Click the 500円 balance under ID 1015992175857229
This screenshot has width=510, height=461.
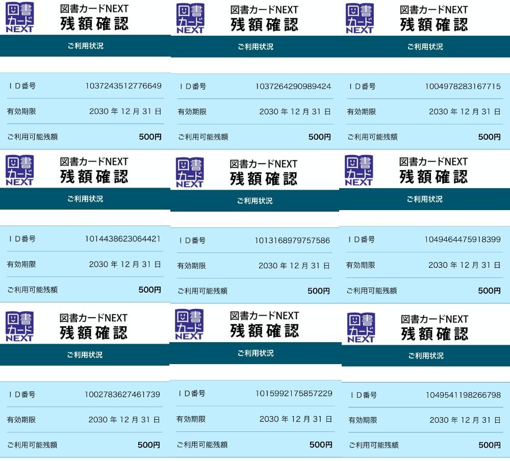click(321, 444)
